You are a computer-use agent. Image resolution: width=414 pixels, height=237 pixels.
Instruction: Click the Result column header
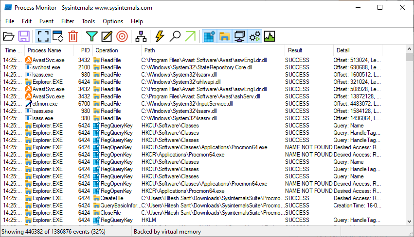pyautogui.click(x=309, y=50)
